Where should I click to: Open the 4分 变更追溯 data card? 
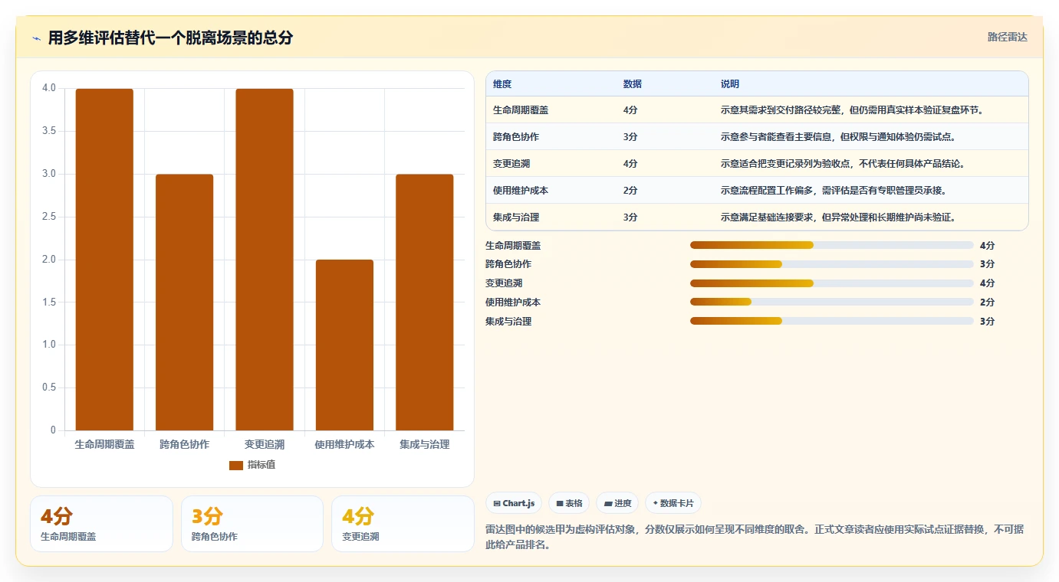click(x=403, y=524)
